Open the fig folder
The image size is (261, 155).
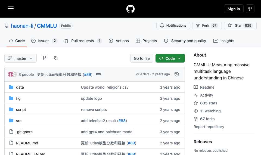click(x=18, y=98)
